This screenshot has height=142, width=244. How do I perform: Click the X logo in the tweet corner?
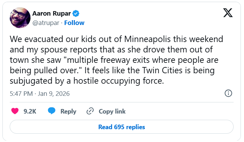228,13
